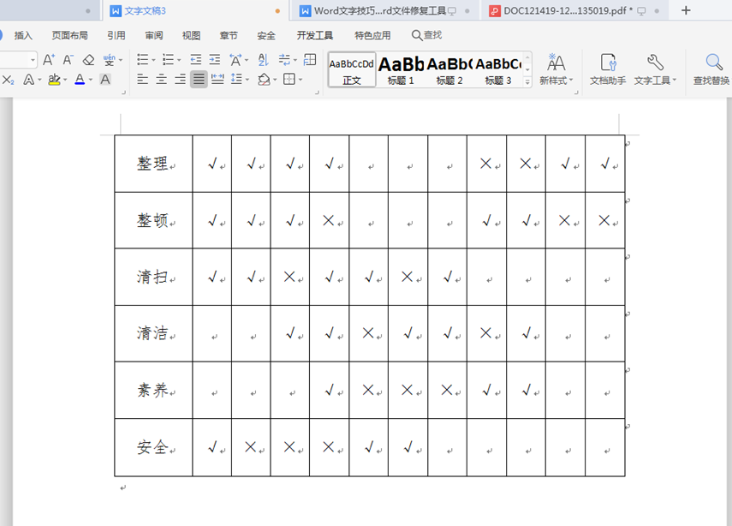Expand the styles gallery more arrow
732x526 pixels.
(527, 81)
